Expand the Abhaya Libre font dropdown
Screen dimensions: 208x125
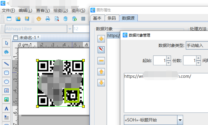pyautogui.click(x=70, y=29)
